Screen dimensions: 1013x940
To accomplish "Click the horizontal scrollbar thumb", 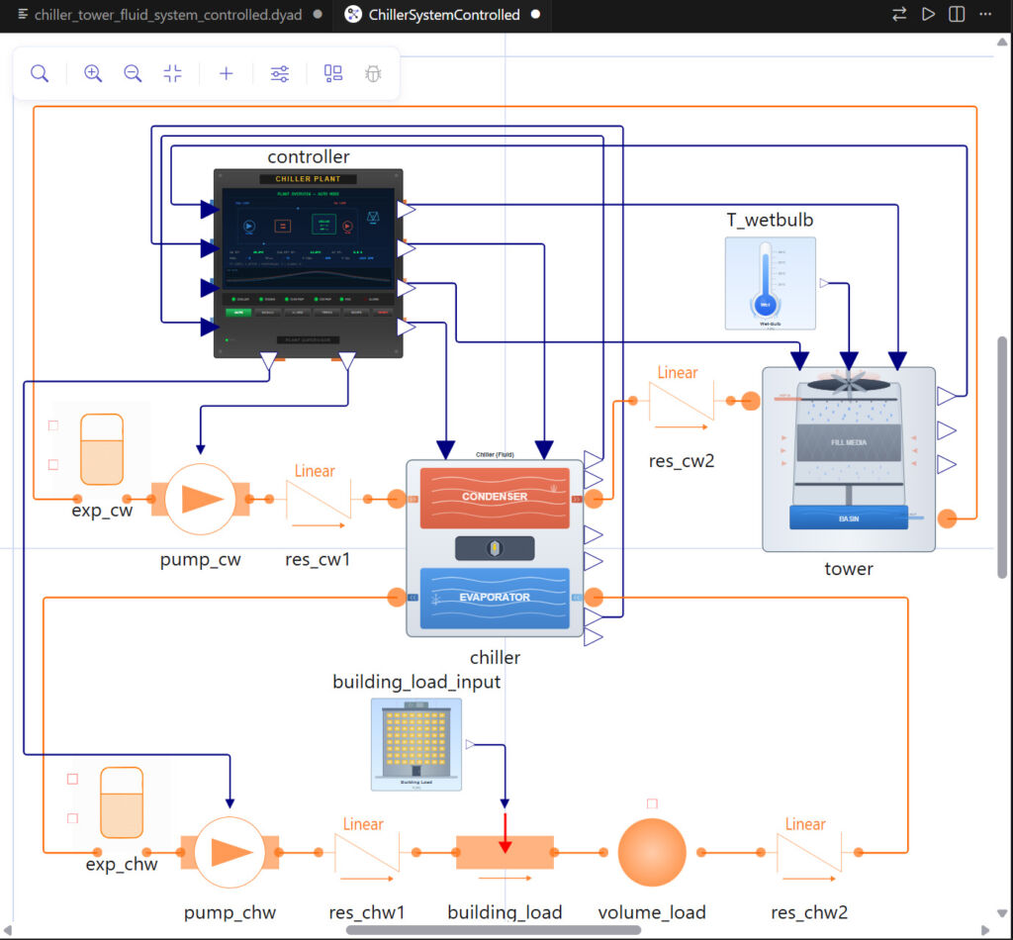I will click(494, 930).
